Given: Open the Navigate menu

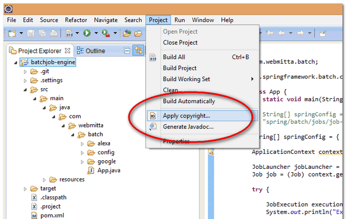Looking at the screenshot, I should pos(106,20).
